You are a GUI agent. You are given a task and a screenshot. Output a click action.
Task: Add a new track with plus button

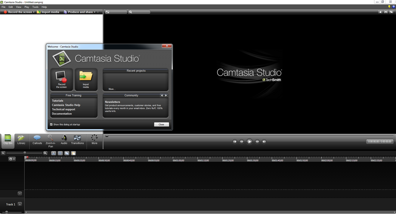(20, 194)
